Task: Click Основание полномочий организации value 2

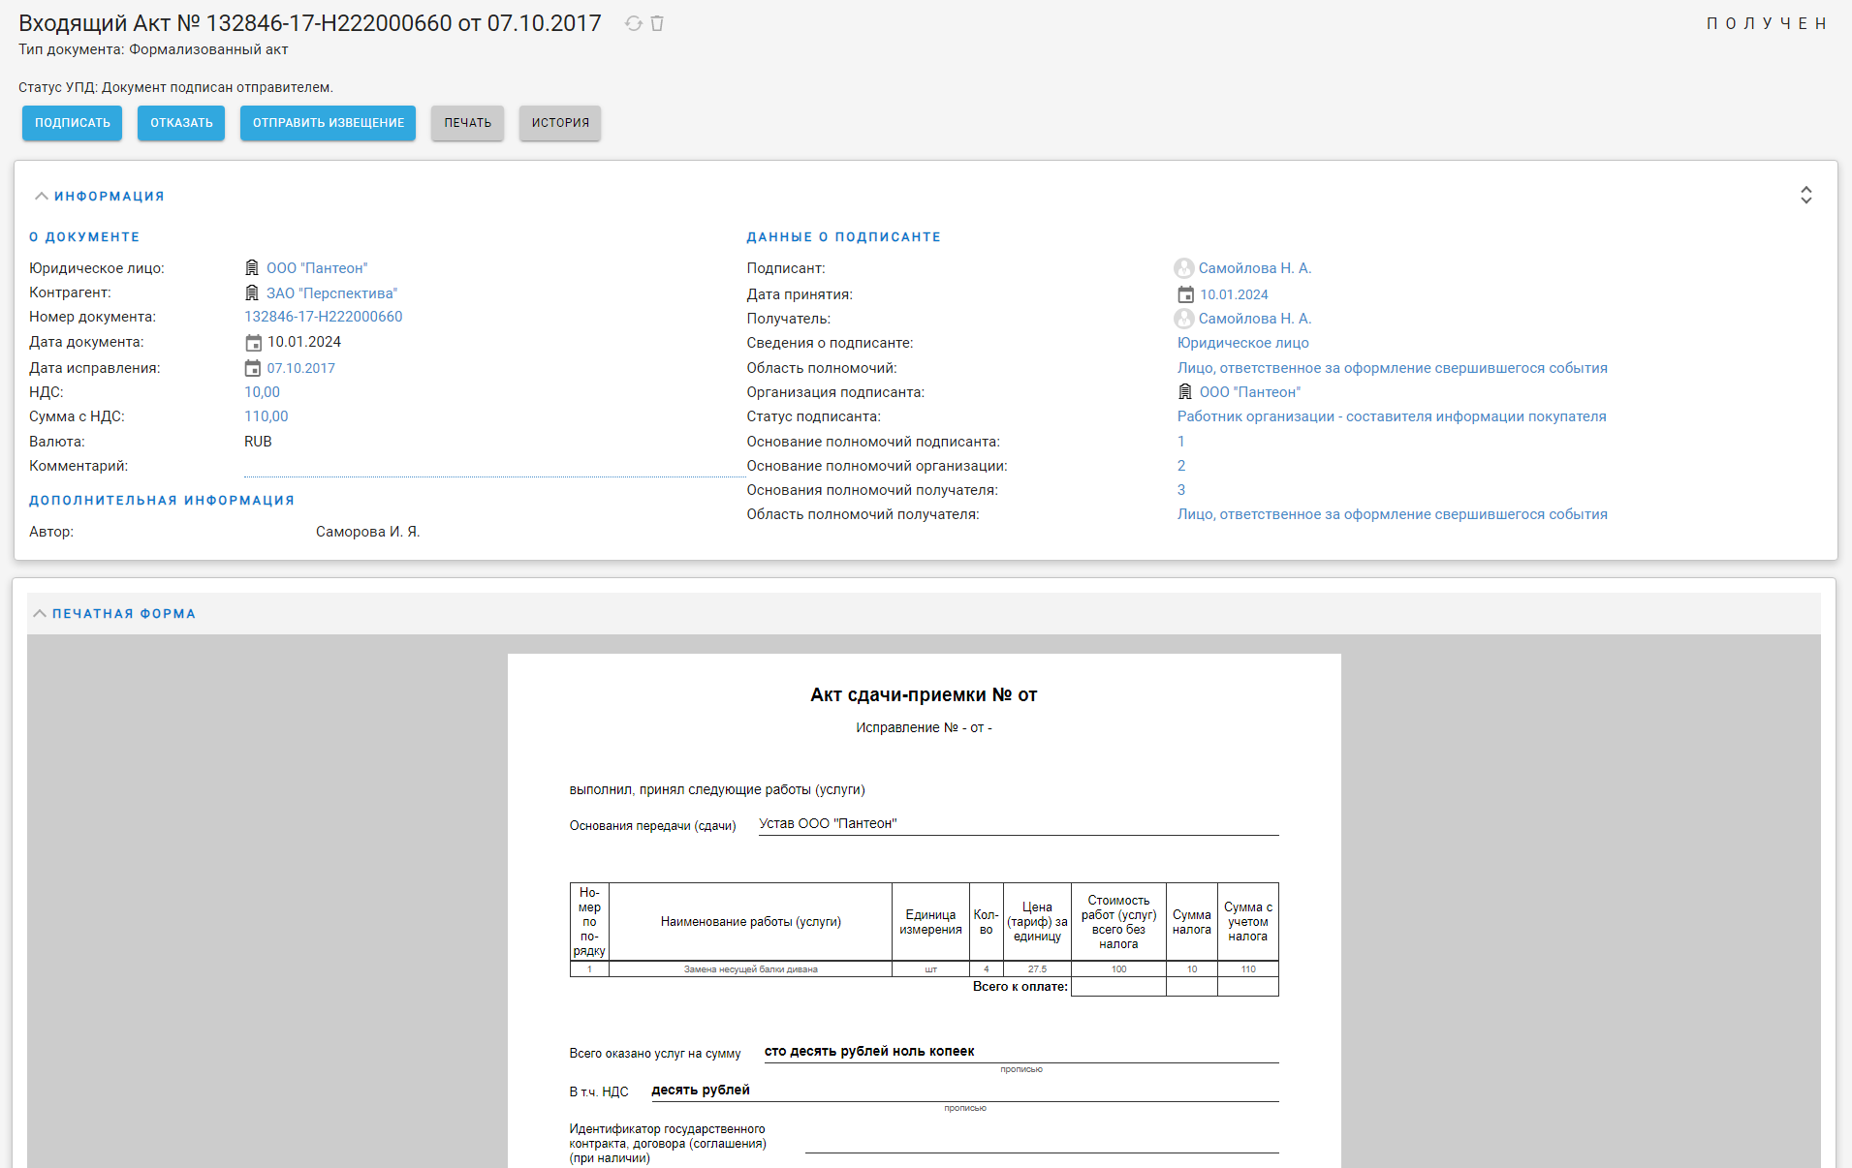Action: click(x=1180, y=466)
